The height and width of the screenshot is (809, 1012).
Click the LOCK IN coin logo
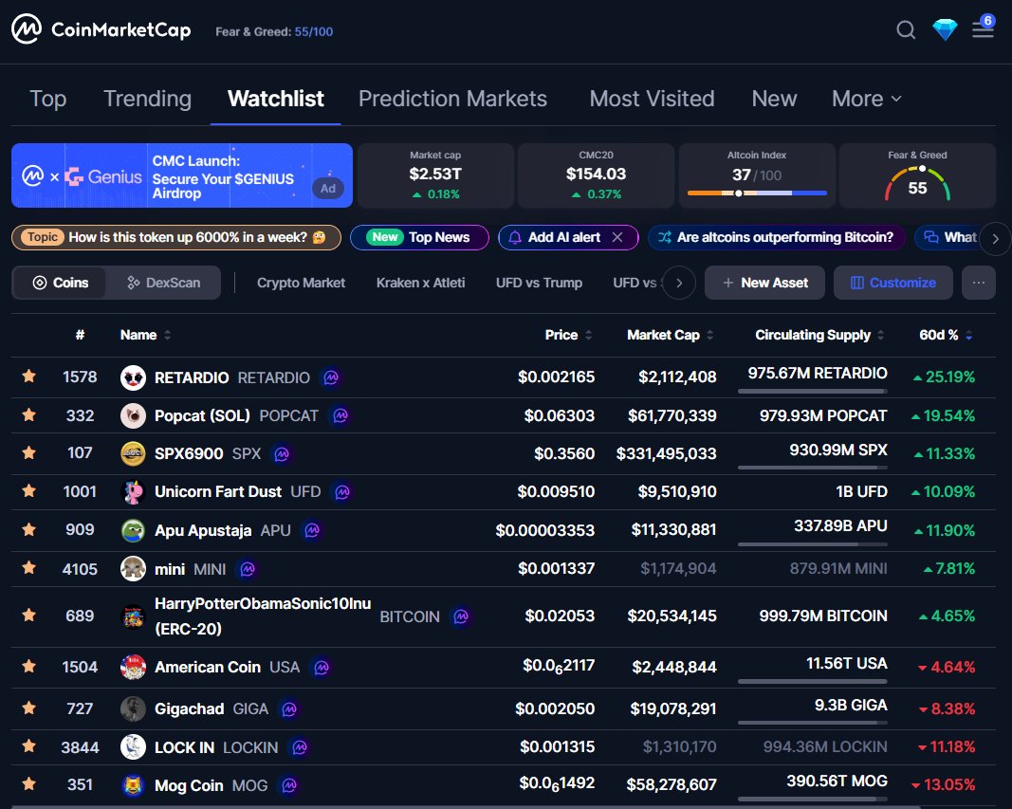tap(133, 747)
